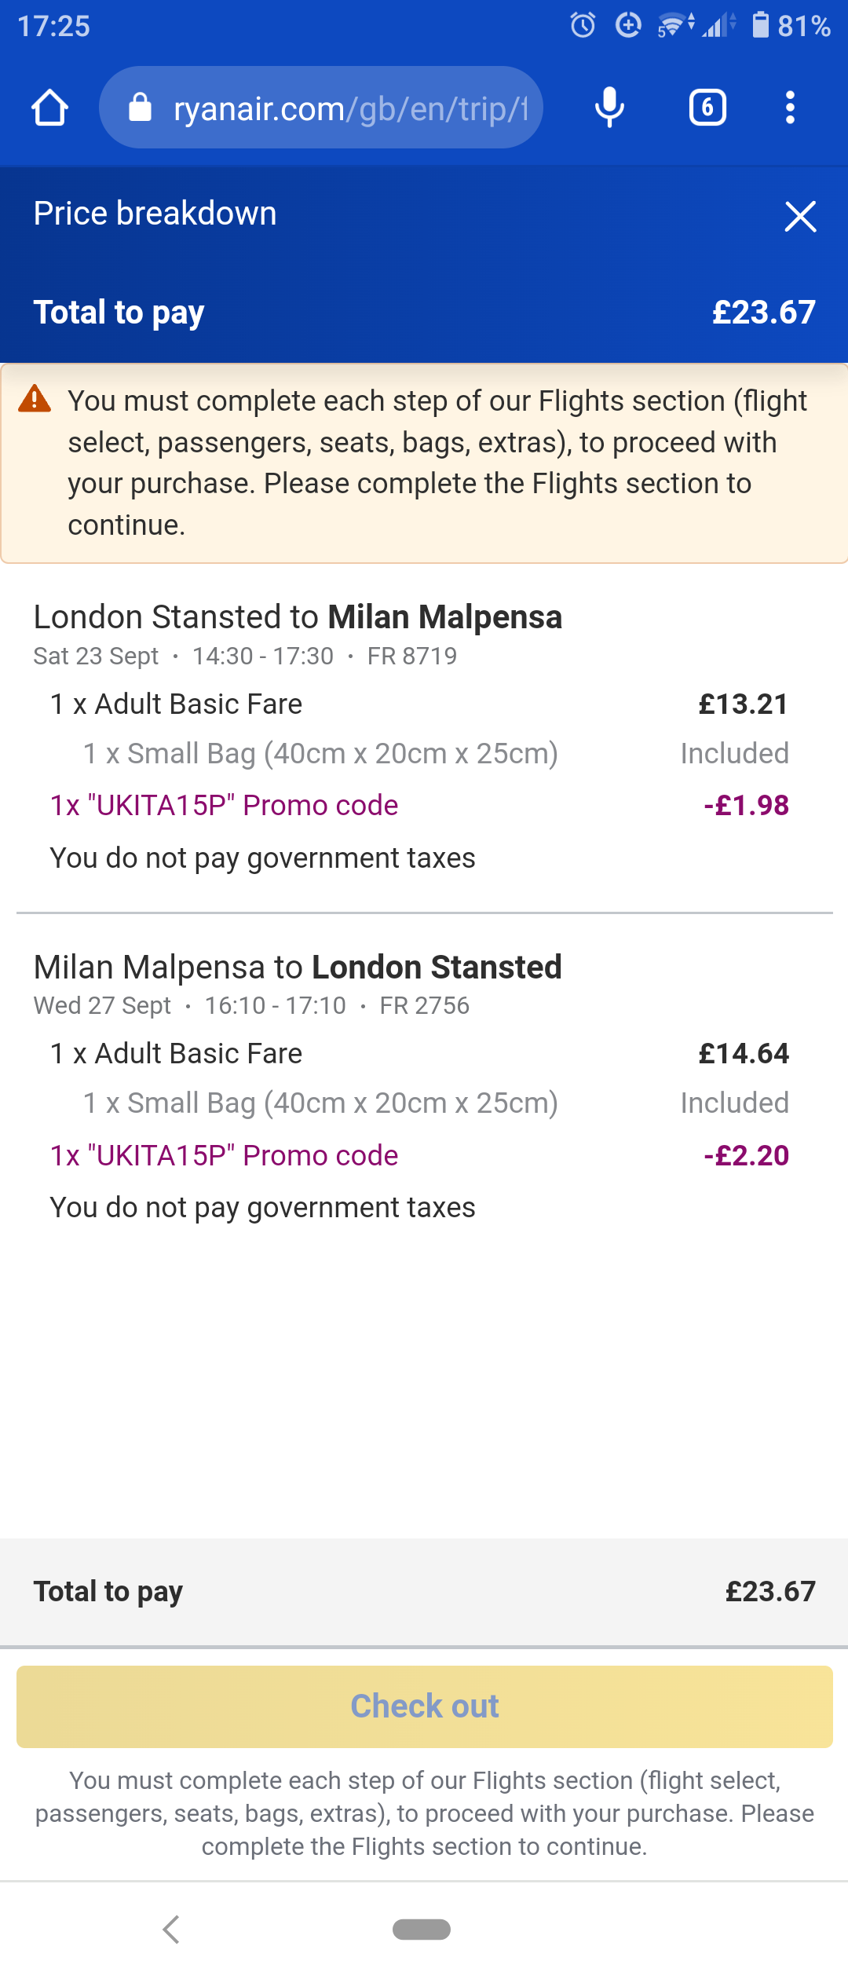Tap the ryanair.com address bar

349,108
